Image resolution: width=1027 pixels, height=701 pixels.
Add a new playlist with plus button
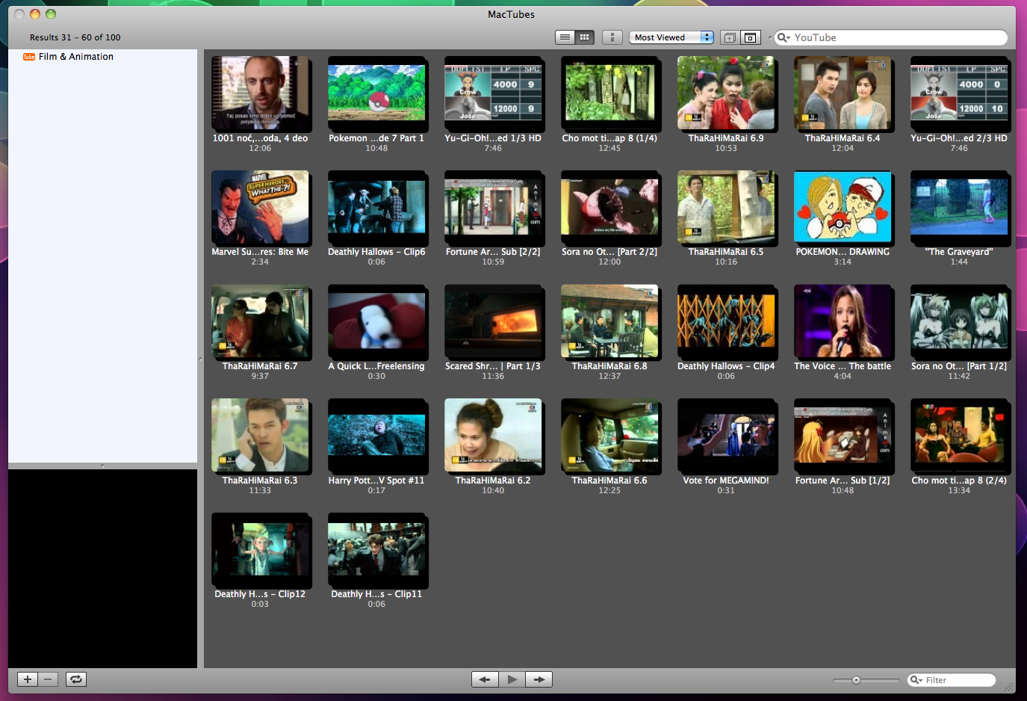click(x=28, y=679)
